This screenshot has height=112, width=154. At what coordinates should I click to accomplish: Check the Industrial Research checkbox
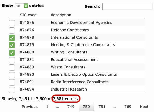coord(12,90)
